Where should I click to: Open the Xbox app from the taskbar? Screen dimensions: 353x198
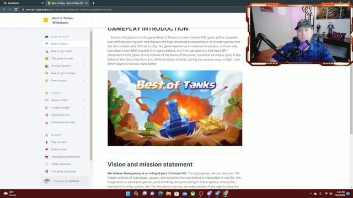pyautogui.click(x=193, y=194)
